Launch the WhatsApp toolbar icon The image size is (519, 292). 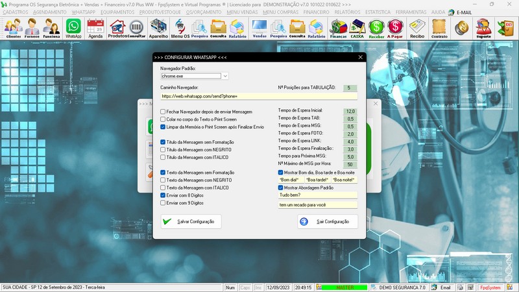(73, 29)
